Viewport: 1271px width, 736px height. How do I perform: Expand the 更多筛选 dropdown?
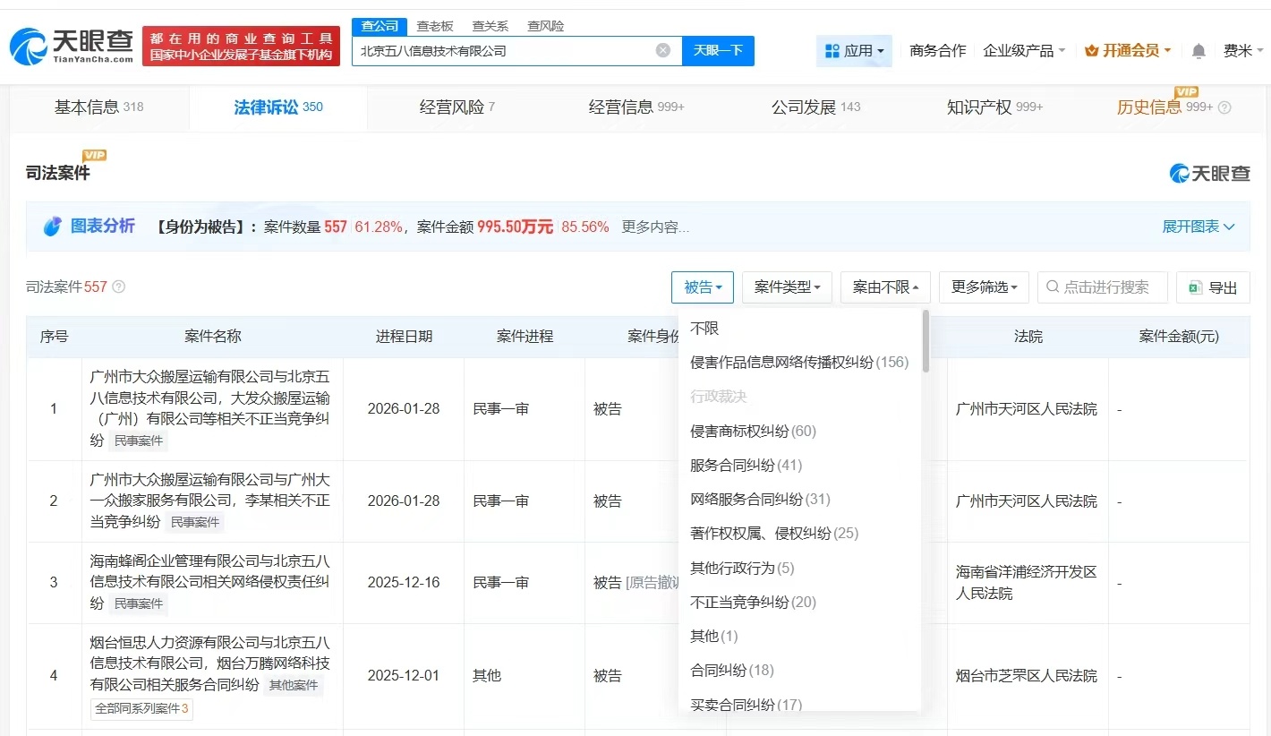(984, 287)
